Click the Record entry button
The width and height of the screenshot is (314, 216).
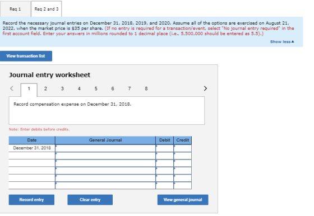click(31, 200)
